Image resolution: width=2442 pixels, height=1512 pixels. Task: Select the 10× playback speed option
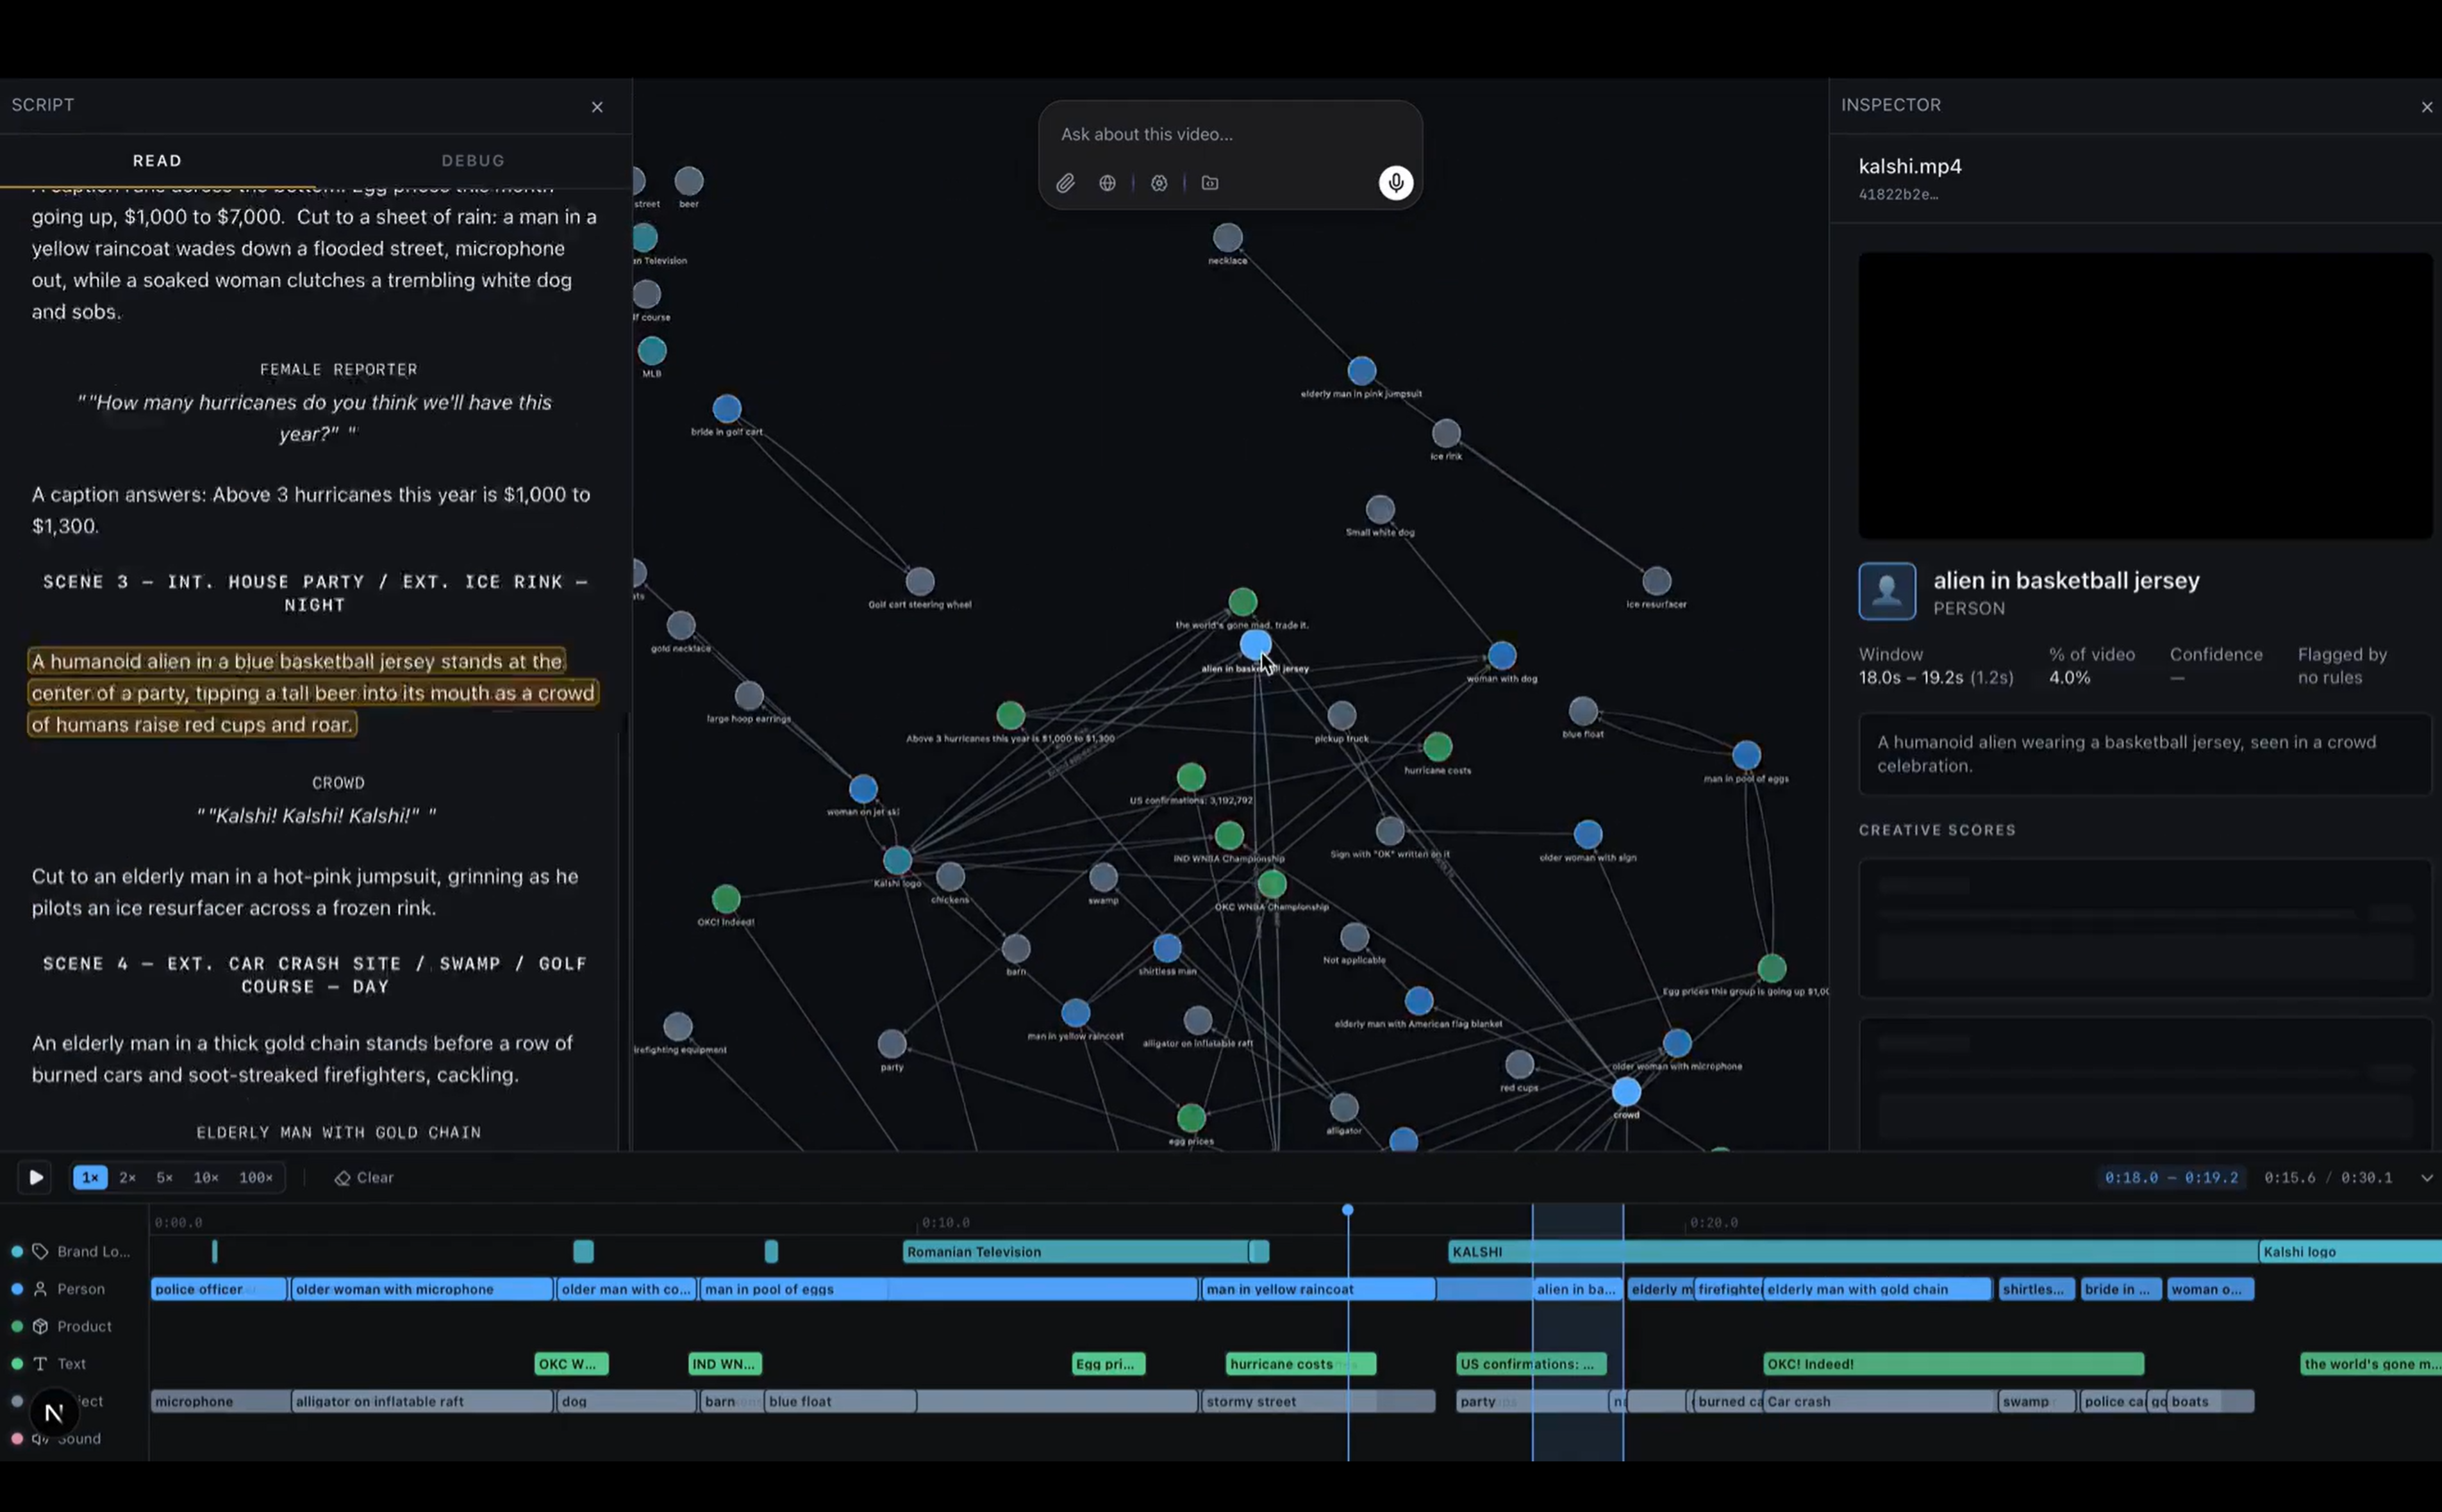click(x=206, y=1178)
